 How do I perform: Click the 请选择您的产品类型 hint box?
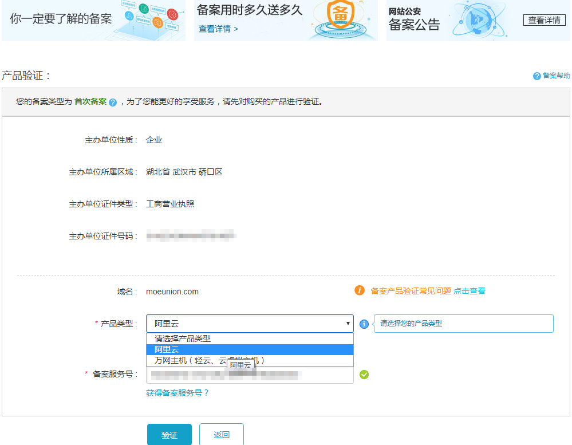pos(464,324)
